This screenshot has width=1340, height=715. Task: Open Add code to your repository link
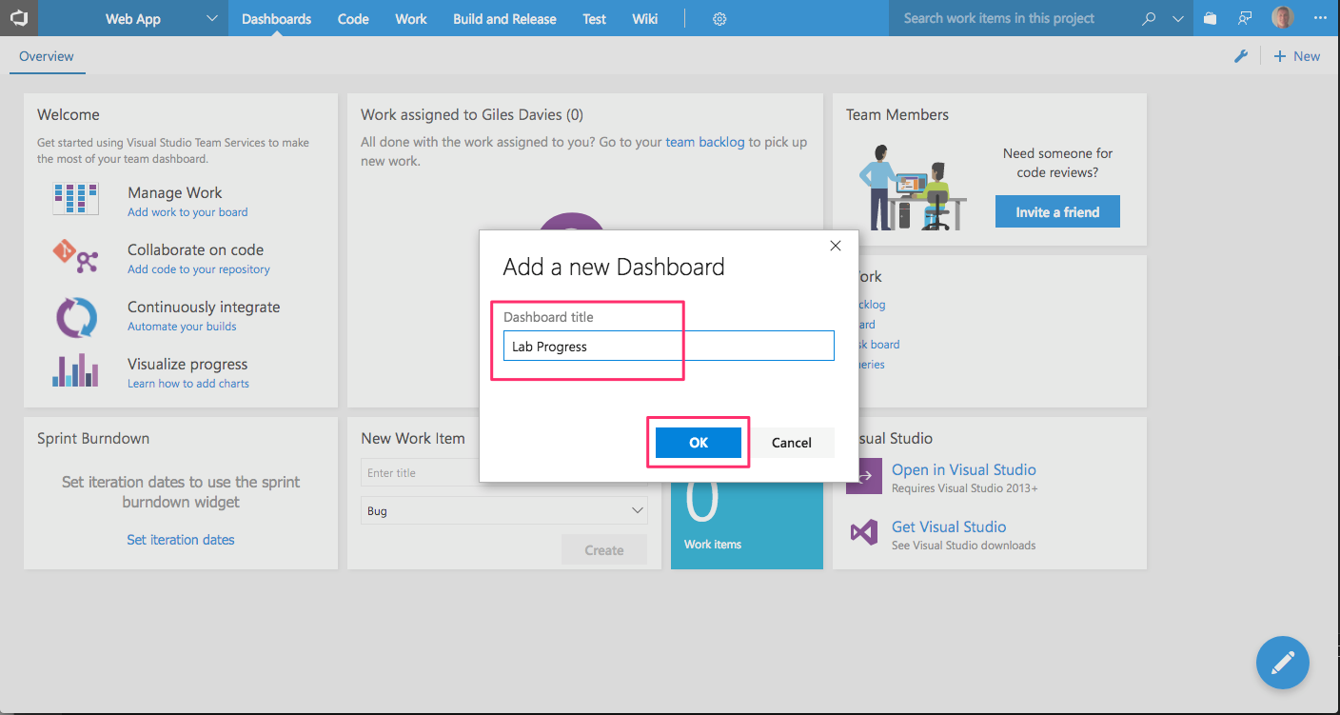199,269
